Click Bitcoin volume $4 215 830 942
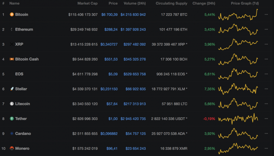Screen dimensions: 274x156 [x=133, y=15]
